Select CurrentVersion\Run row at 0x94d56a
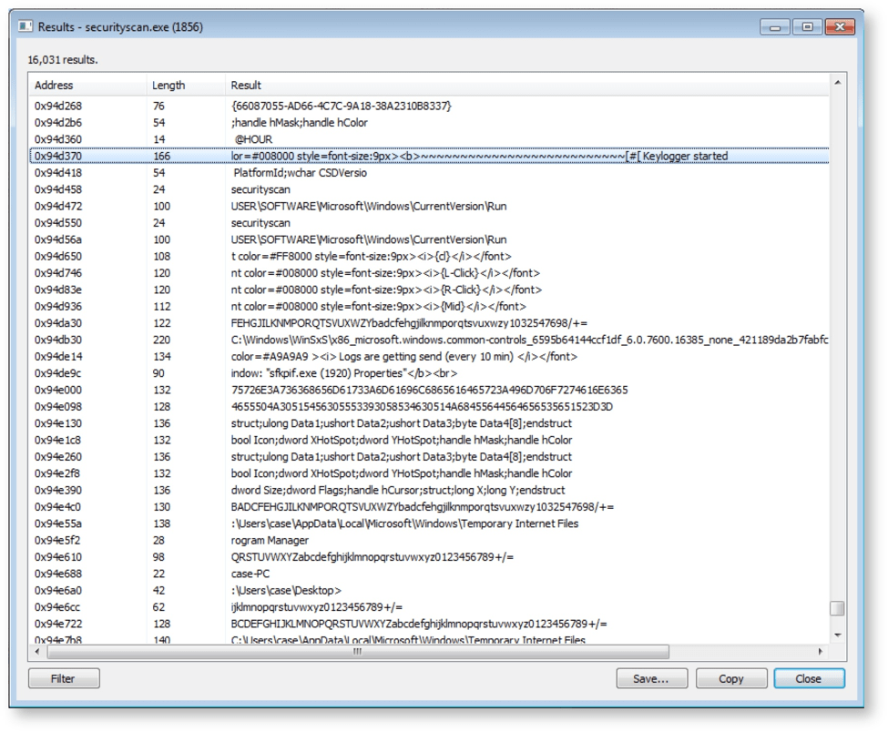 (x=429, y=239)
